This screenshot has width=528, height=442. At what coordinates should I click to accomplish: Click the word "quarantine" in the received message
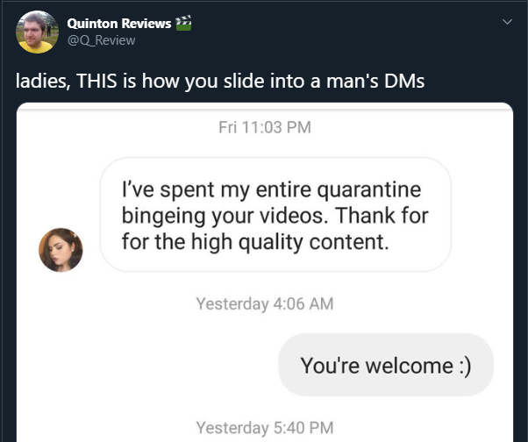pyautogui.click(x=369, y=190)
